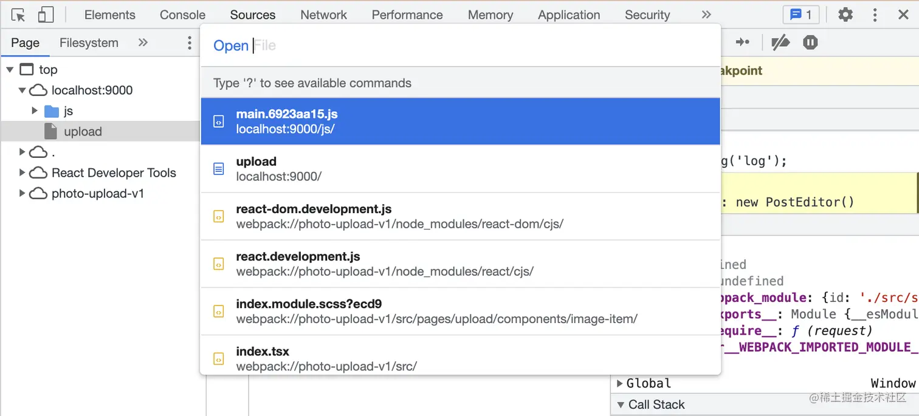Toggle device toolbar emulation icon
The width and height of the screenshot is (919, 416).
(46, 15)
